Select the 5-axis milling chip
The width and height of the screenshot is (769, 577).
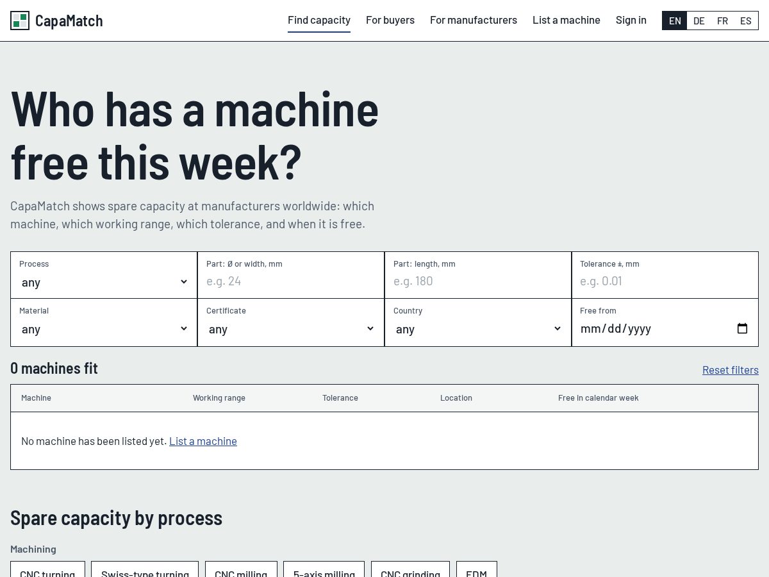click(324, 569)
